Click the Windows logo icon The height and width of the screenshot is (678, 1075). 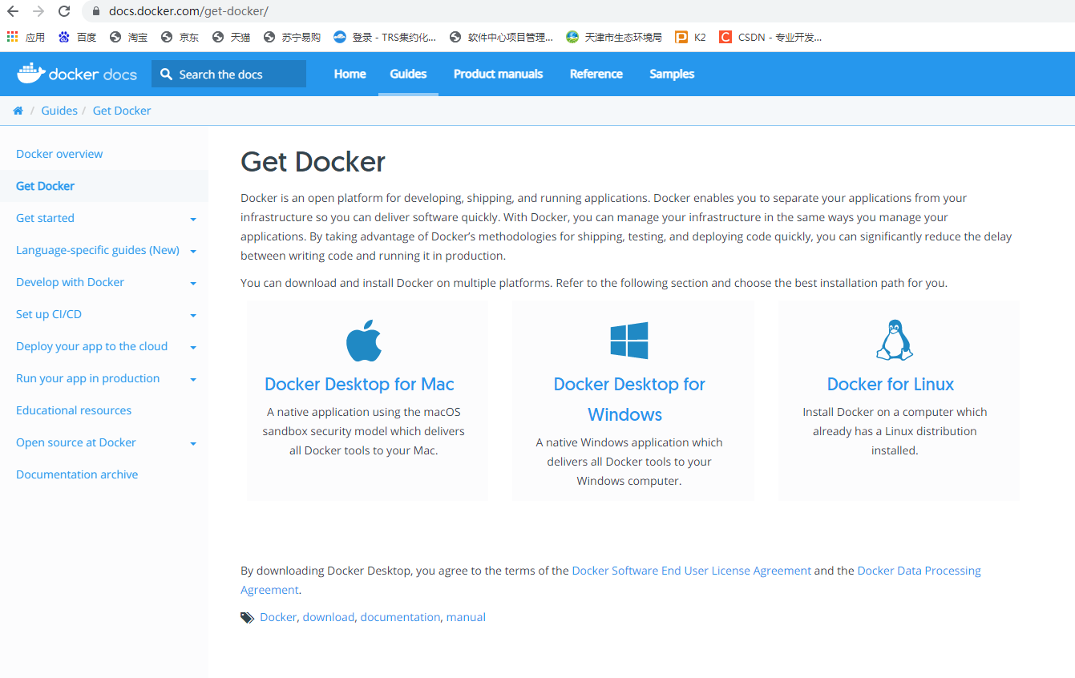pos(629,341)
